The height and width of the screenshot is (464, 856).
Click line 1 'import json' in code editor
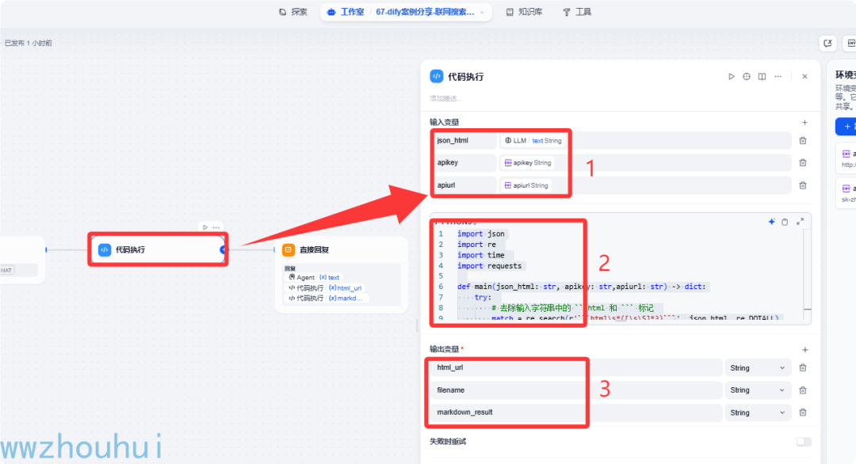(481, 234)
